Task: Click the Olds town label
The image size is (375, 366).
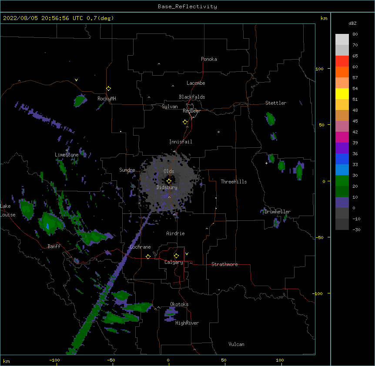Action: [169, 171]
